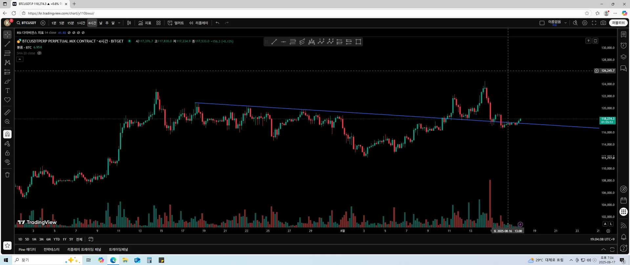This screenshot has width=630, height=265.
Task: Open the BTCUSDT symbol search
Action: pos(27,23)
